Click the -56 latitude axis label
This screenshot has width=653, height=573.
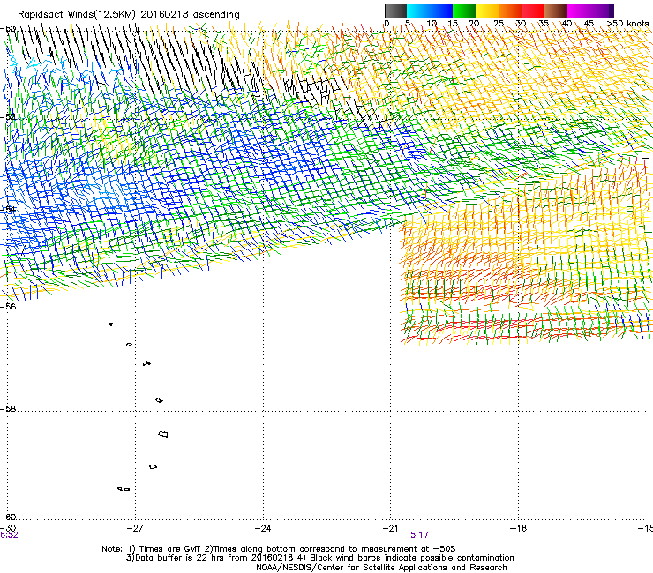pyautogui.click(x=8, y=306)
